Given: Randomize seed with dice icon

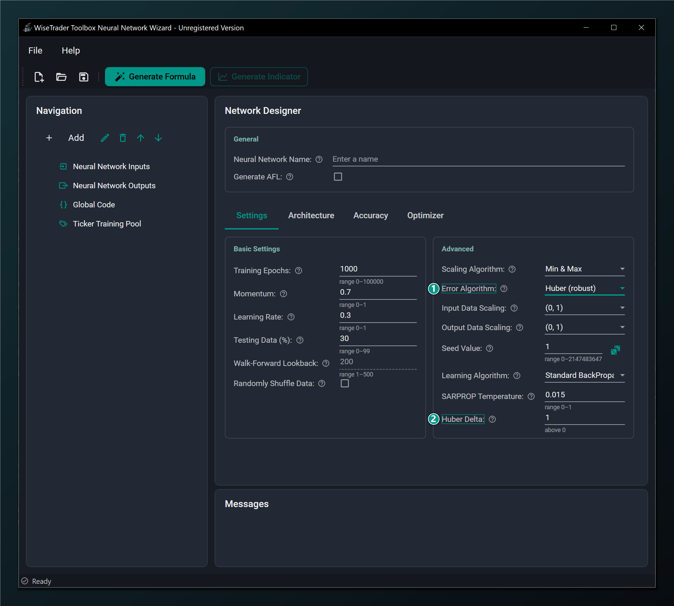Looking at the screenshot, I should coord(616,350).
